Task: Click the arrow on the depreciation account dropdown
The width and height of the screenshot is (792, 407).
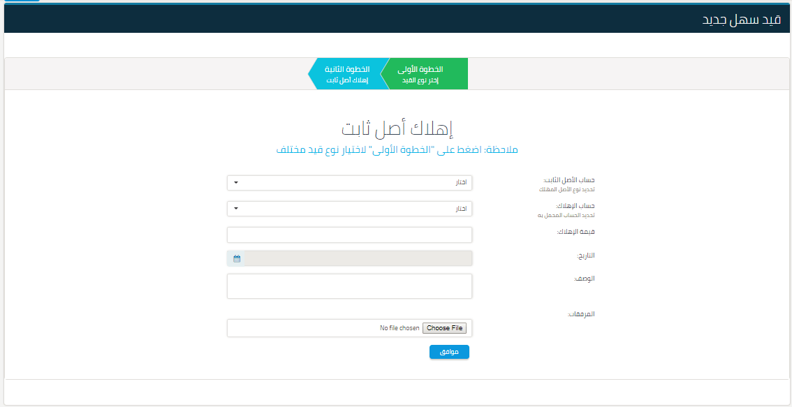Action: pyautogui.click(x=236, y=208)
